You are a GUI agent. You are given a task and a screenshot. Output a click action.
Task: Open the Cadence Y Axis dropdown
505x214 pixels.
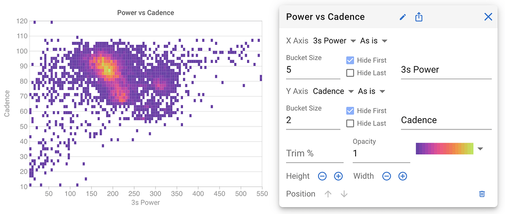[333, 92]
